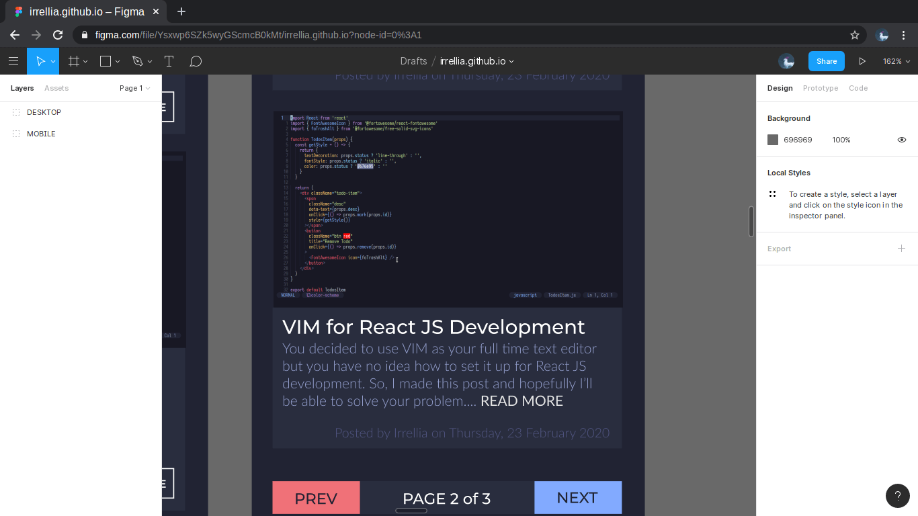Select the Rectangle shape tool

[106, 61]
